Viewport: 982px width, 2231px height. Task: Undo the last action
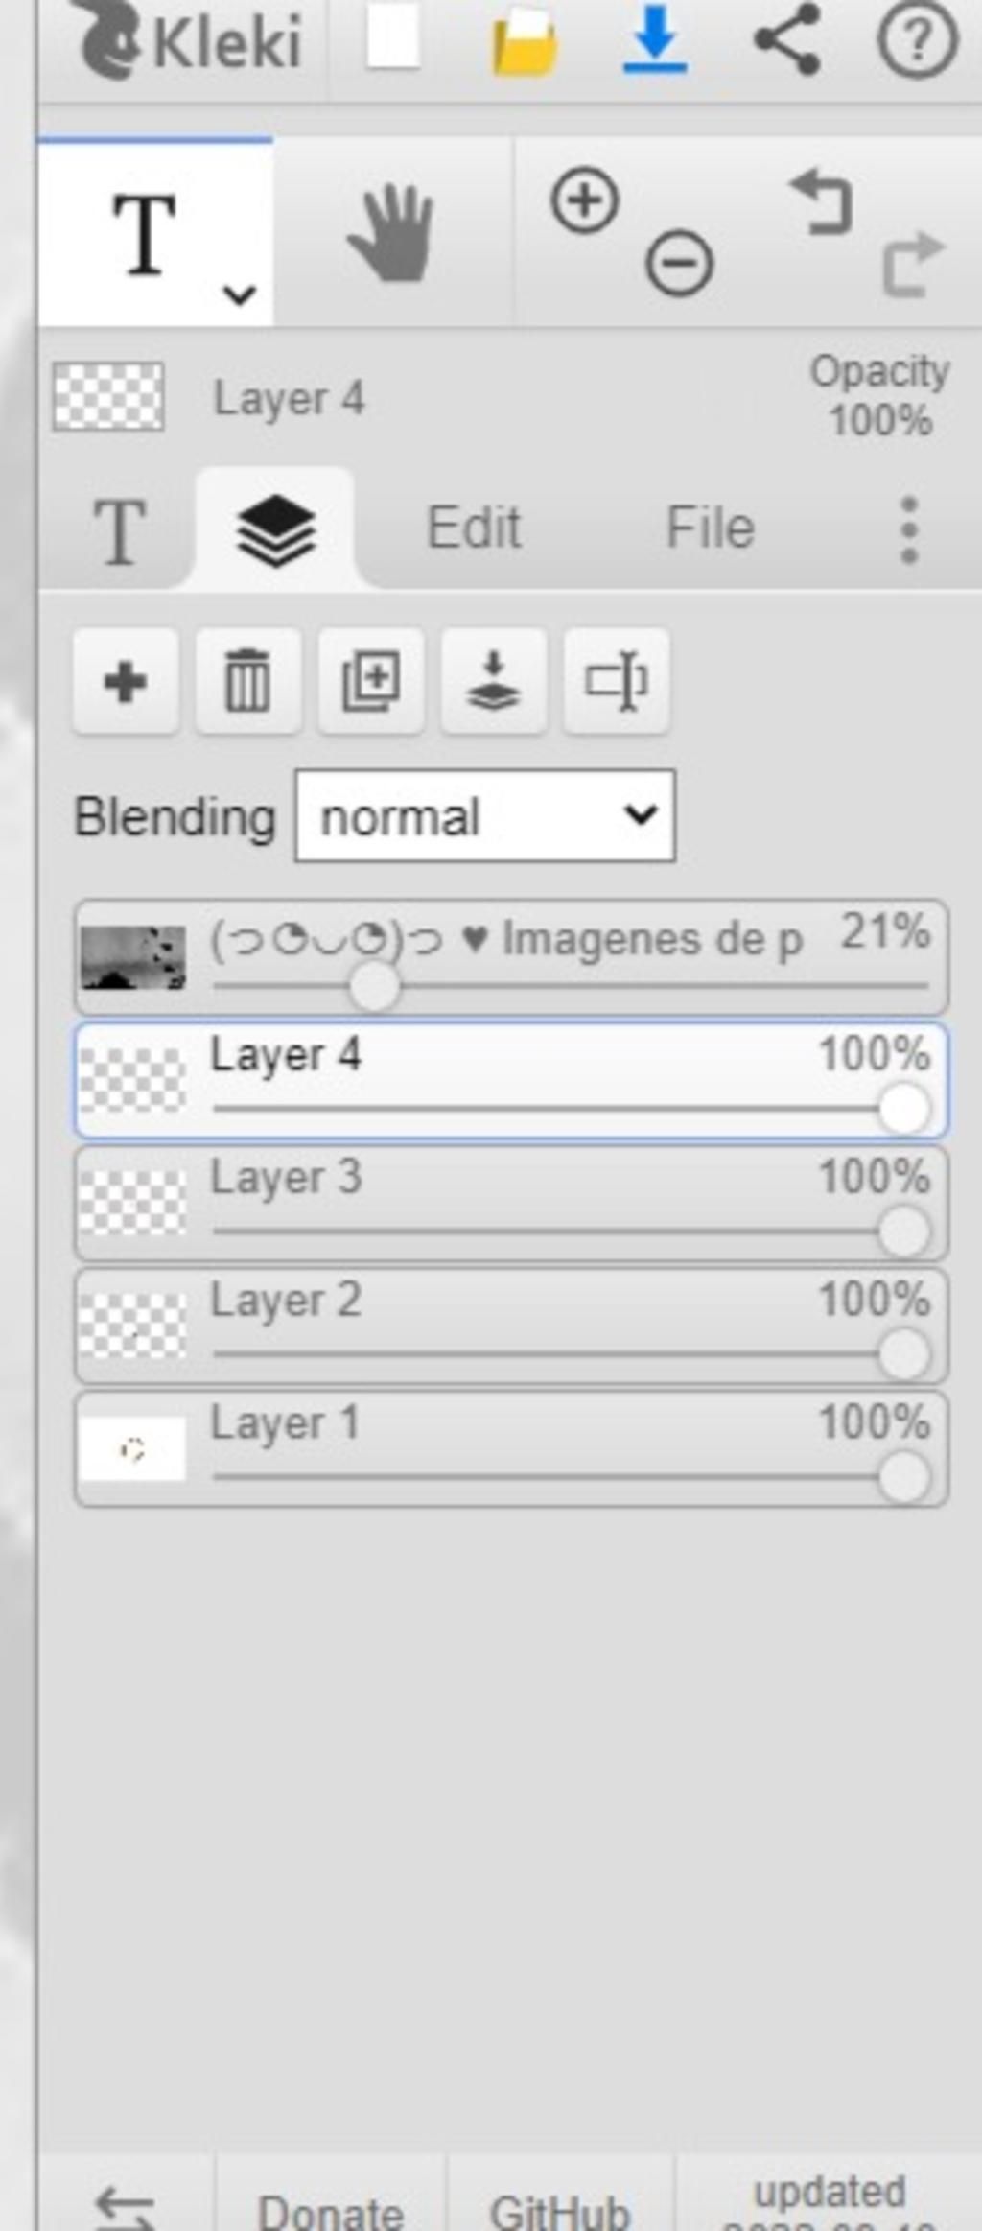click(822, 201)
